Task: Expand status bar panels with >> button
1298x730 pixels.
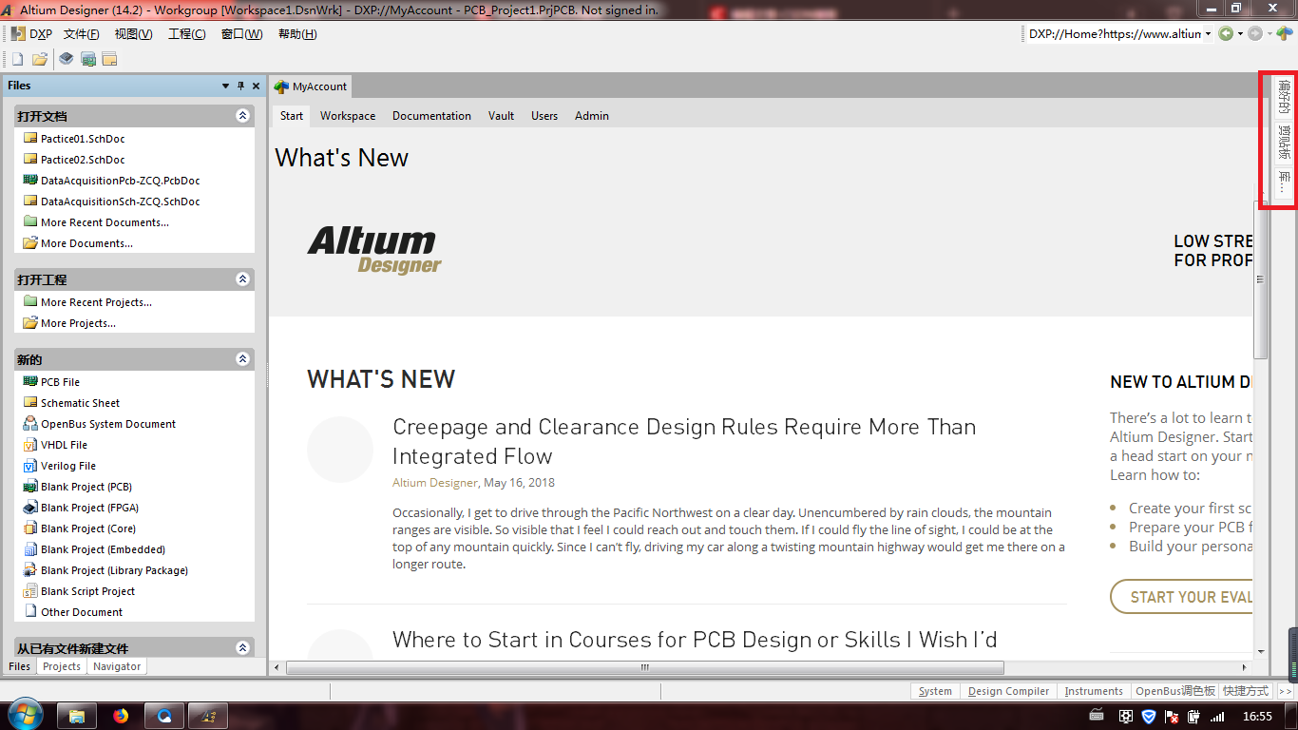Action: [x=1285, y=691]
